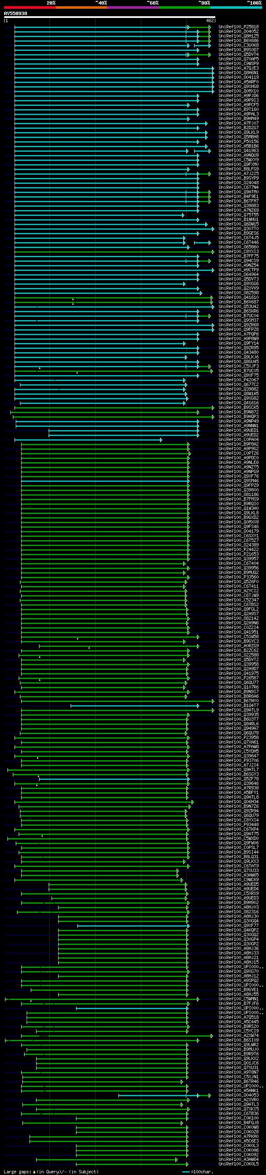Choose entry UniRef100_O04179

239,531
